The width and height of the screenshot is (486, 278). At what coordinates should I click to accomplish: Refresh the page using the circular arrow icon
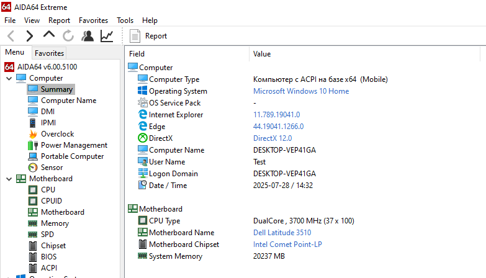[68, 36]
